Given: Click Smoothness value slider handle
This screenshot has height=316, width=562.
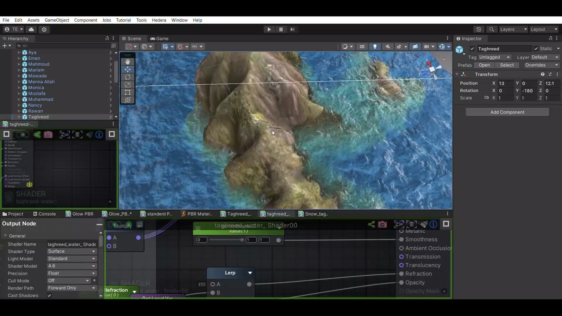Looking at the screenshot, I should click(242, 240).
